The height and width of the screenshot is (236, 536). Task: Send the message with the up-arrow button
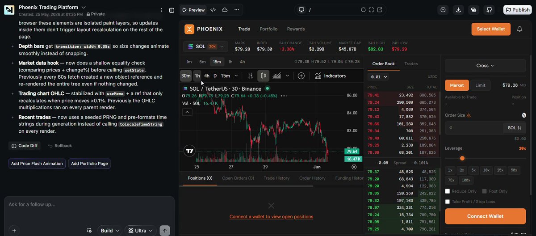(165, 231)
